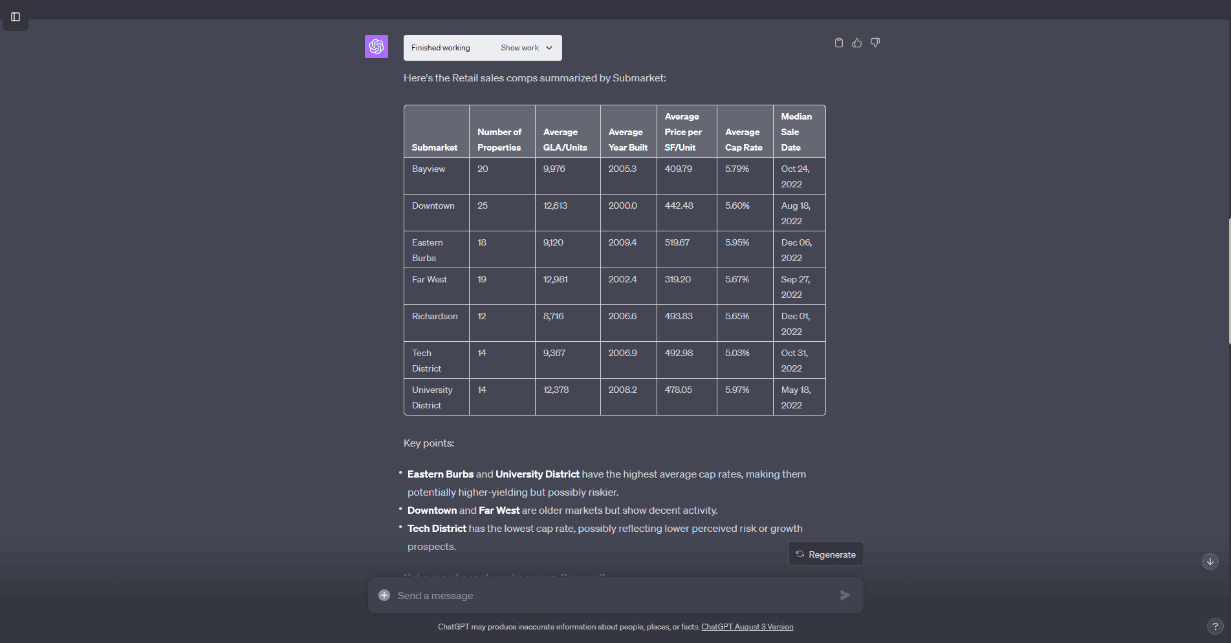This screenshot has width=1231, height=643.
Task: Click the 5.03% cap rate cell
Action: coord(737,353)
